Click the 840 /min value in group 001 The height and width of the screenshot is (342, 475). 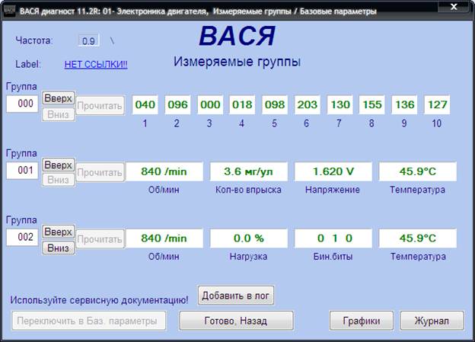click(x=164, y=171)
